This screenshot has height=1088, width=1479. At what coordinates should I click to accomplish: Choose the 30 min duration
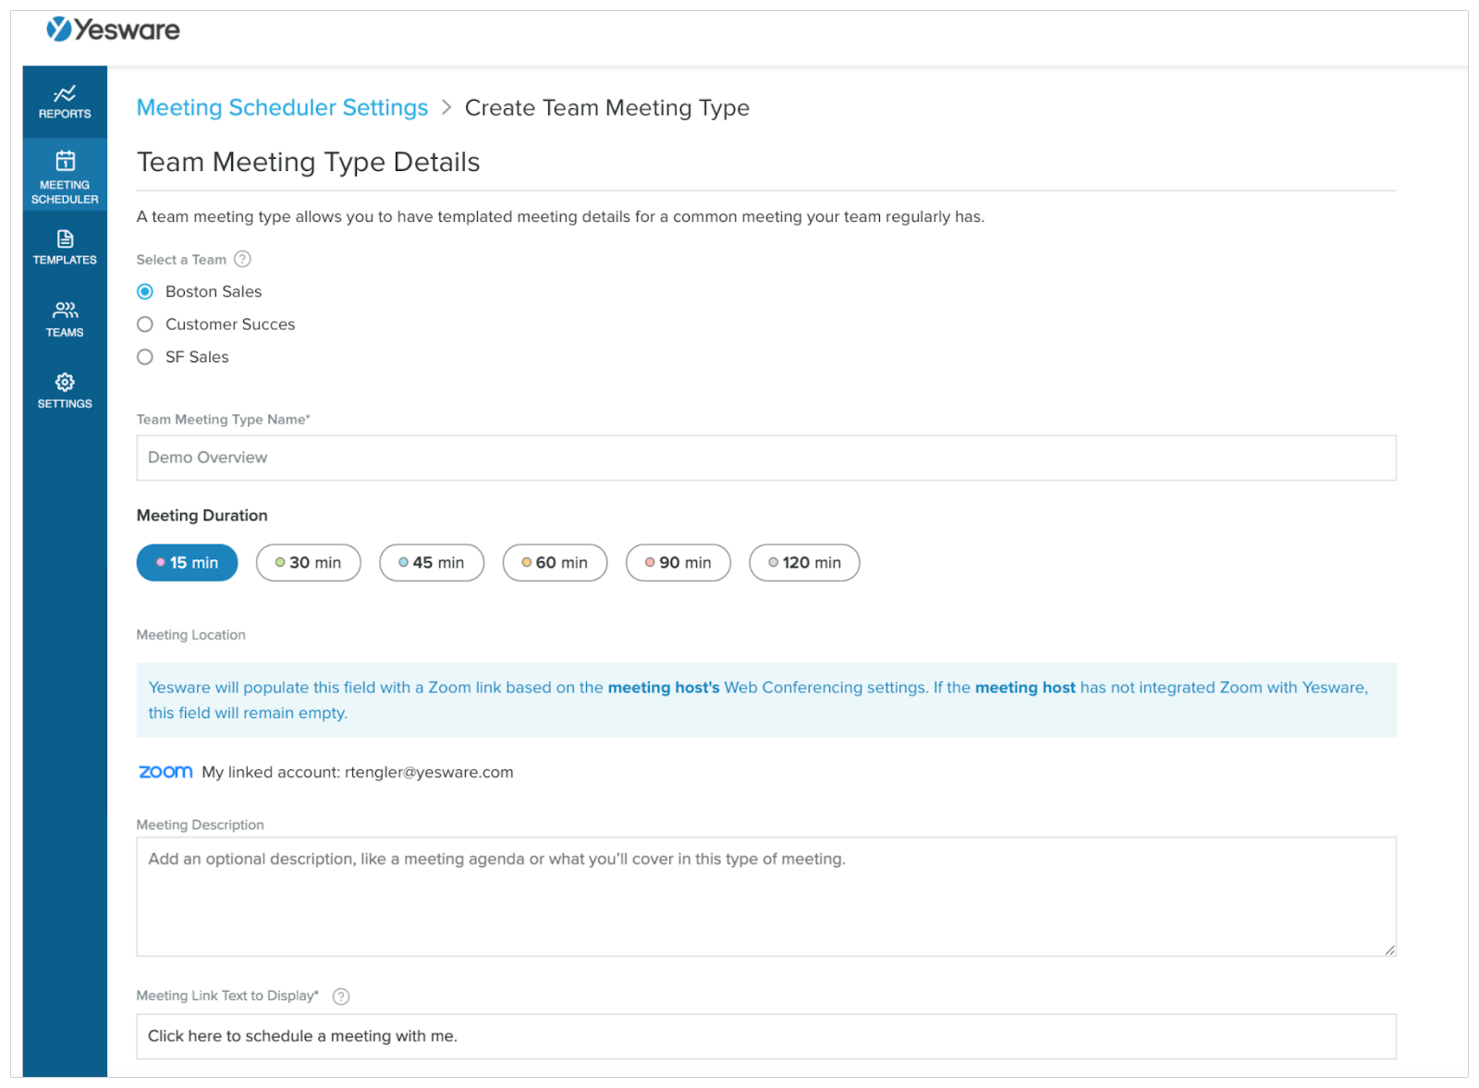coord(308,563)
